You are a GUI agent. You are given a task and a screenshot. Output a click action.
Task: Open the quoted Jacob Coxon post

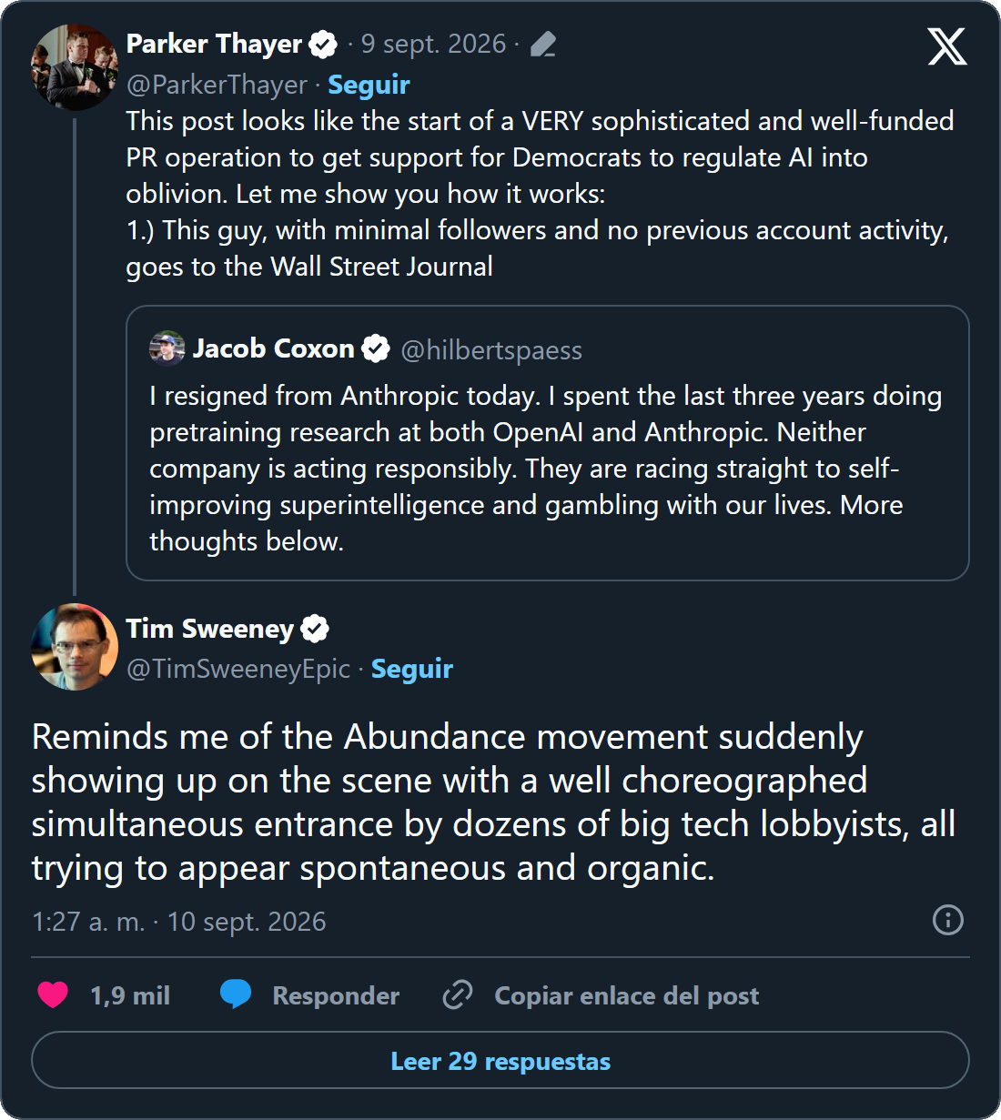pos(548,443)
